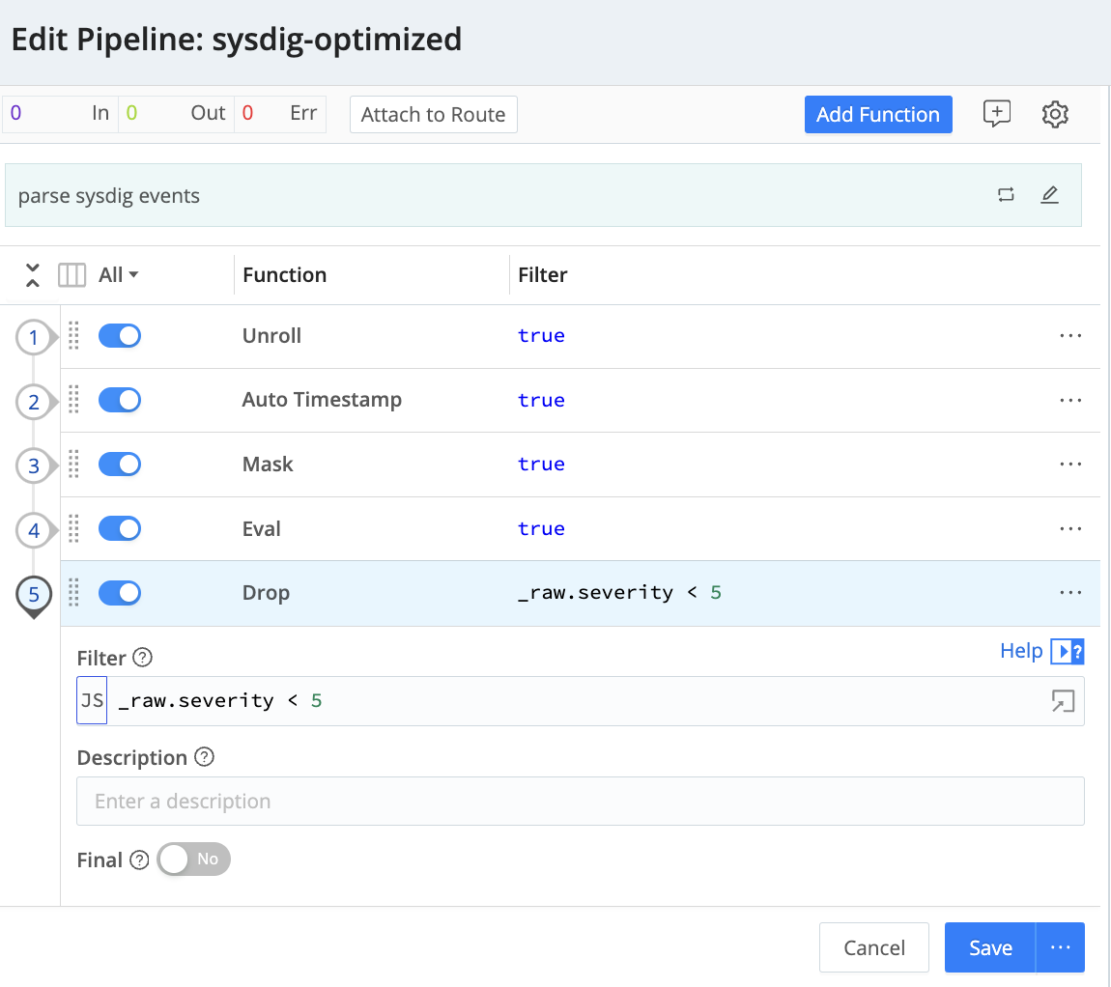Image resolution: width=1111 pixels, height=987 pixels.
Task: Click the Description input field
Action: (581, 802)
